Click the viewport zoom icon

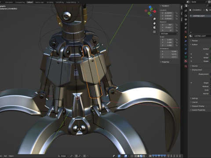click(154, 19)
